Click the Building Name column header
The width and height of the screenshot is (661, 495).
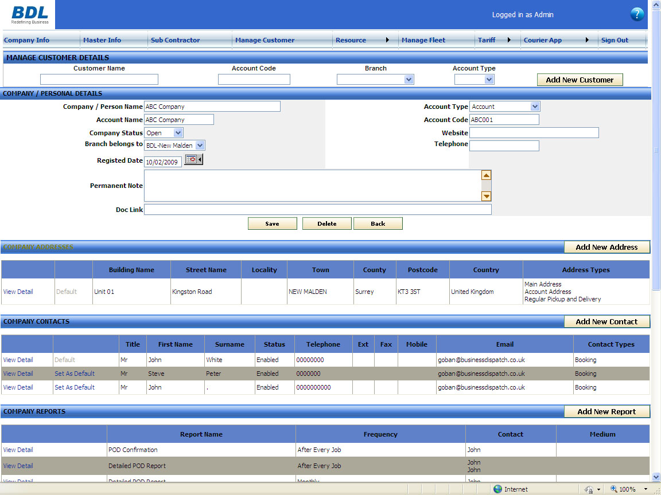(x=131, y=270)
